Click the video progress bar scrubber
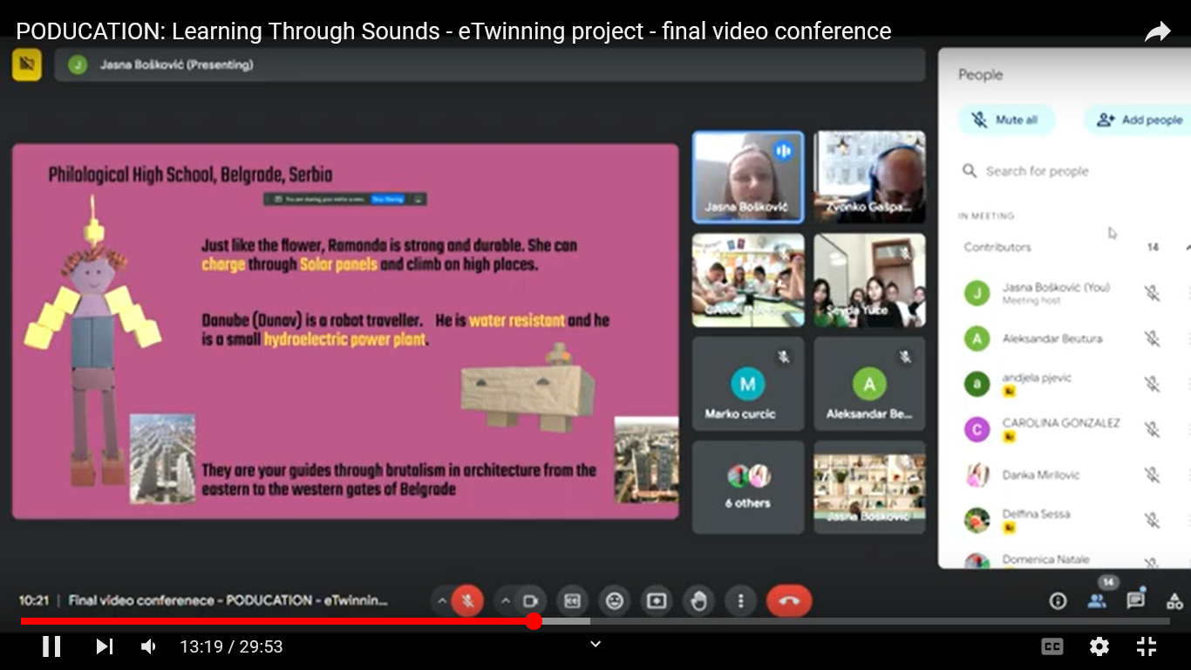The width and height of the screenshot is (1191, 670). (534, 621)
